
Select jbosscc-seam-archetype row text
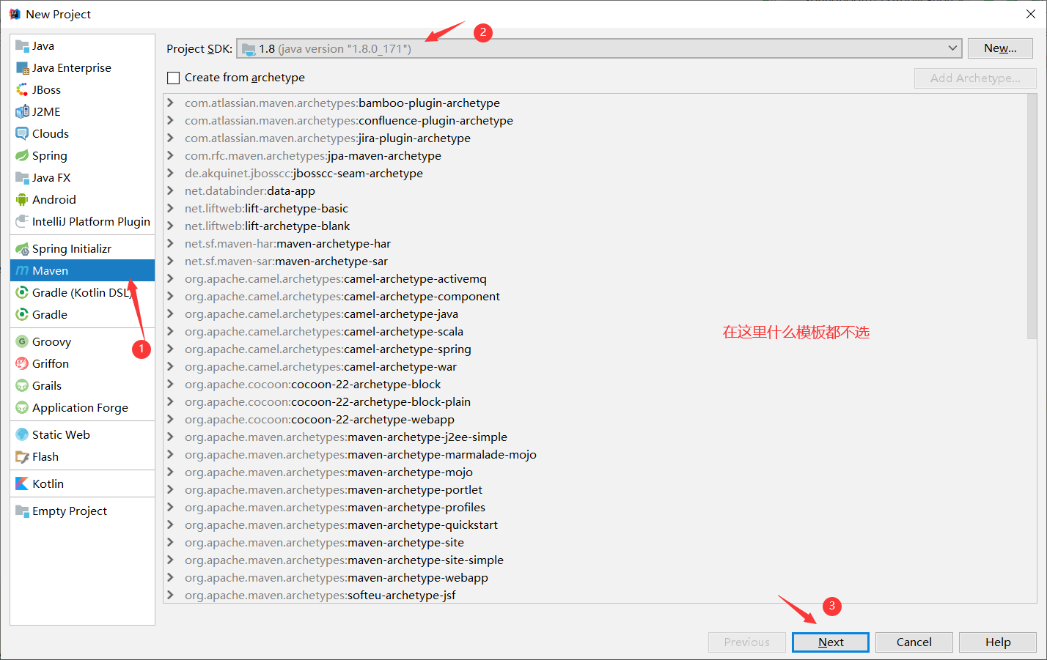[x=304, y=174]
